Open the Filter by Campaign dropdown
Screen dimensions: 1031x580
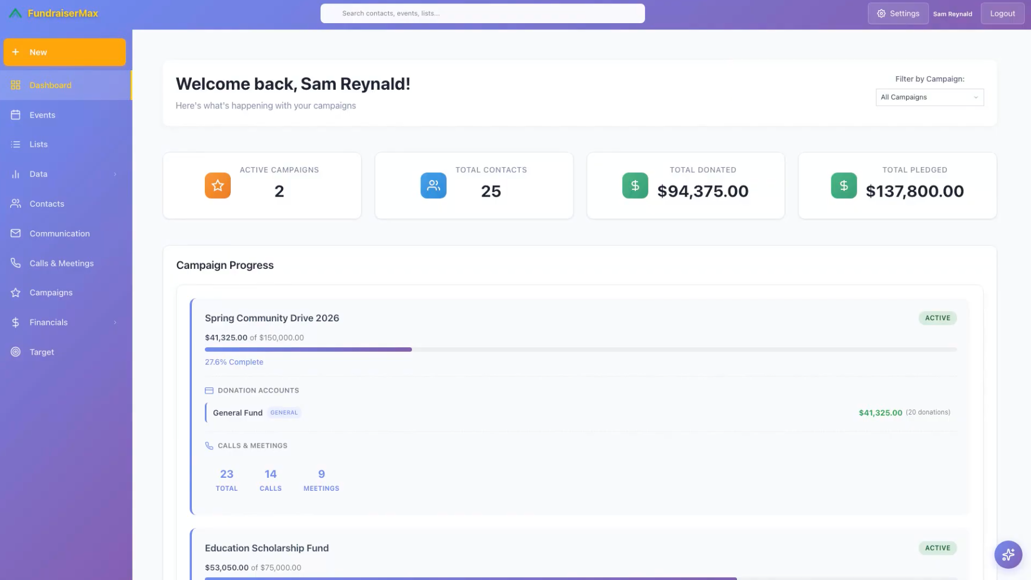[x=929, y=97]
